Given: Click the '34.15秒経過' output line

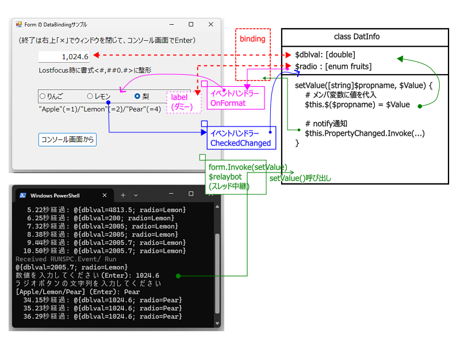Looking at the screenshot, I should 103,300.
